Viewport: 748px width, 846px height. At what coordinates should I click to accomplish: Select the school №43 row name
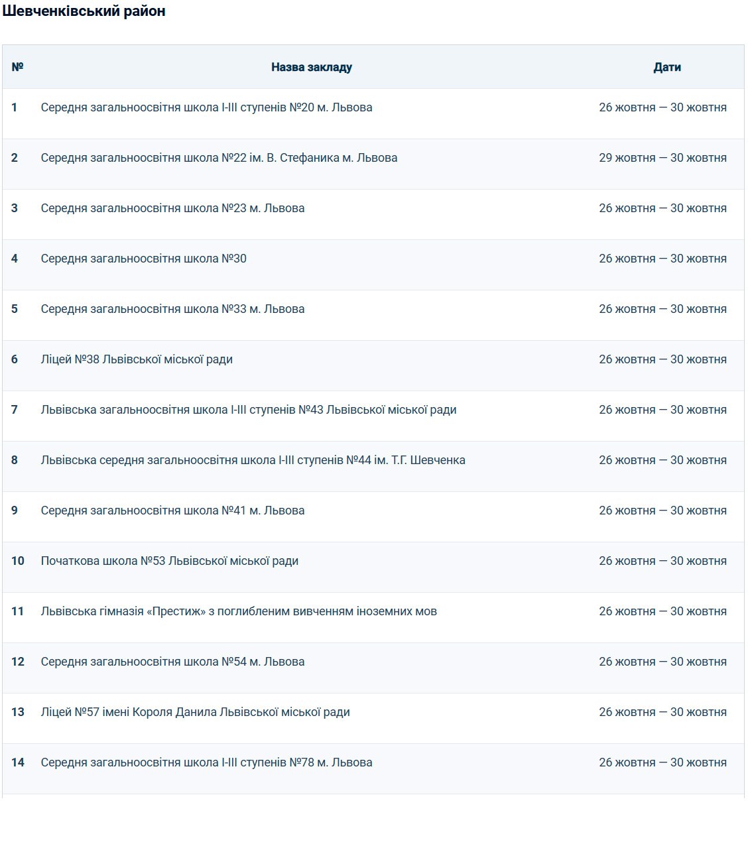(249, 410)
